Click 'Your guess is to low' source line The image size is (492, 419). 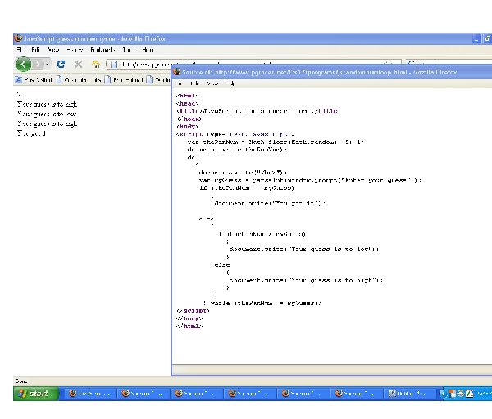coord(304,250)
